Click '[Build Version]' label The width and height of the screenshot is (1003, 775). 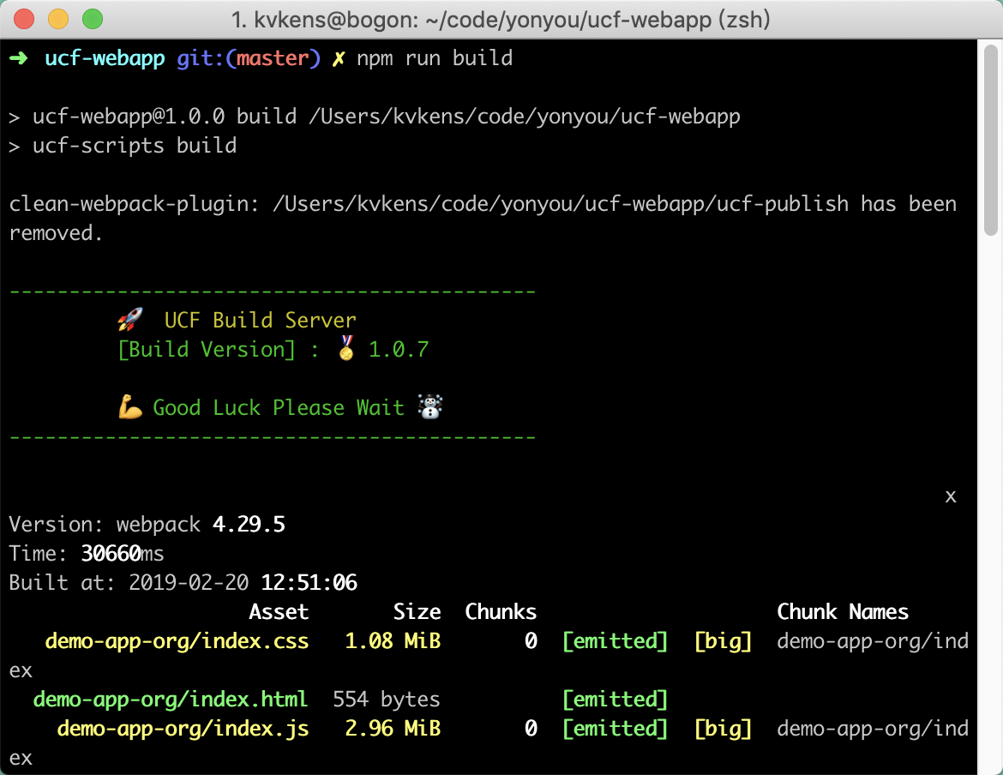tap(207, 349)
